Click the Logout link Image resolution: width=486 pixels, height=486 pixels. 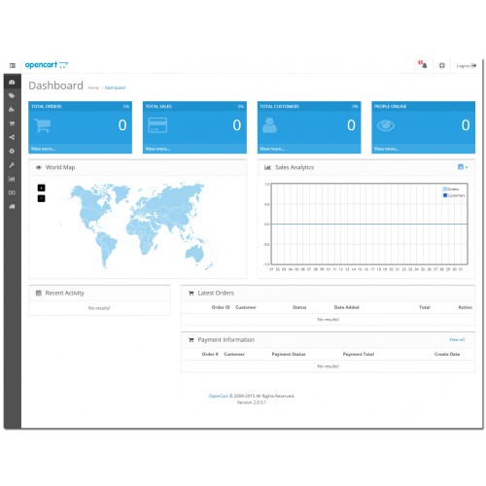(x=467, y=66)
